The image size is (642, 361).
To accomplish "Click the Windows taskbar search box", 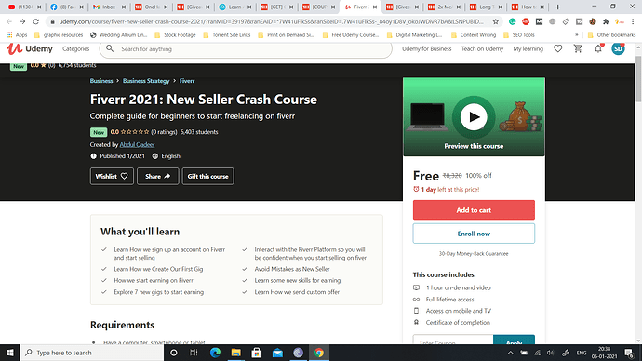I will point(92,353).
